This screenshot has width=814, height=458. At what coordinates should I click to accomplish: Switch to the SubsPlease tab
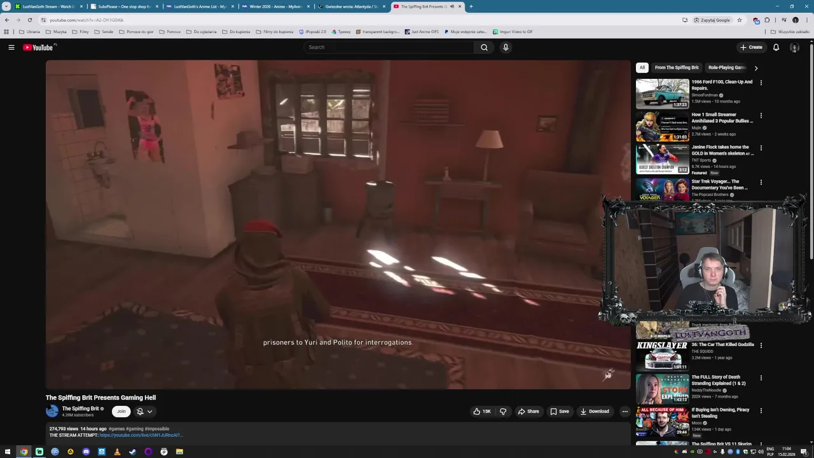[123, 6]
